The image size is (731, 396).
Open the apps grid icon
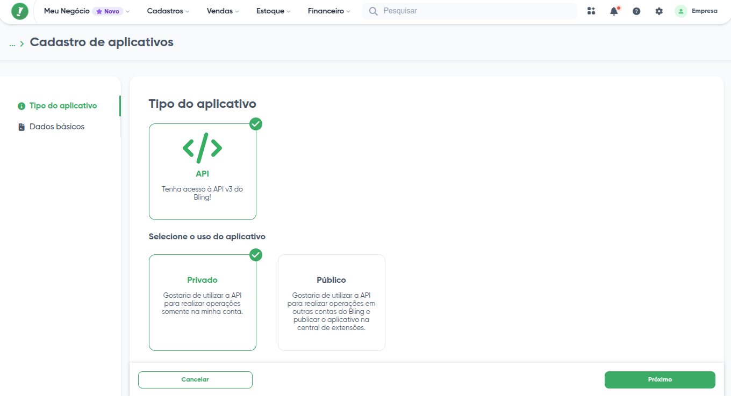pyautogui.click(x=591, y=11)
